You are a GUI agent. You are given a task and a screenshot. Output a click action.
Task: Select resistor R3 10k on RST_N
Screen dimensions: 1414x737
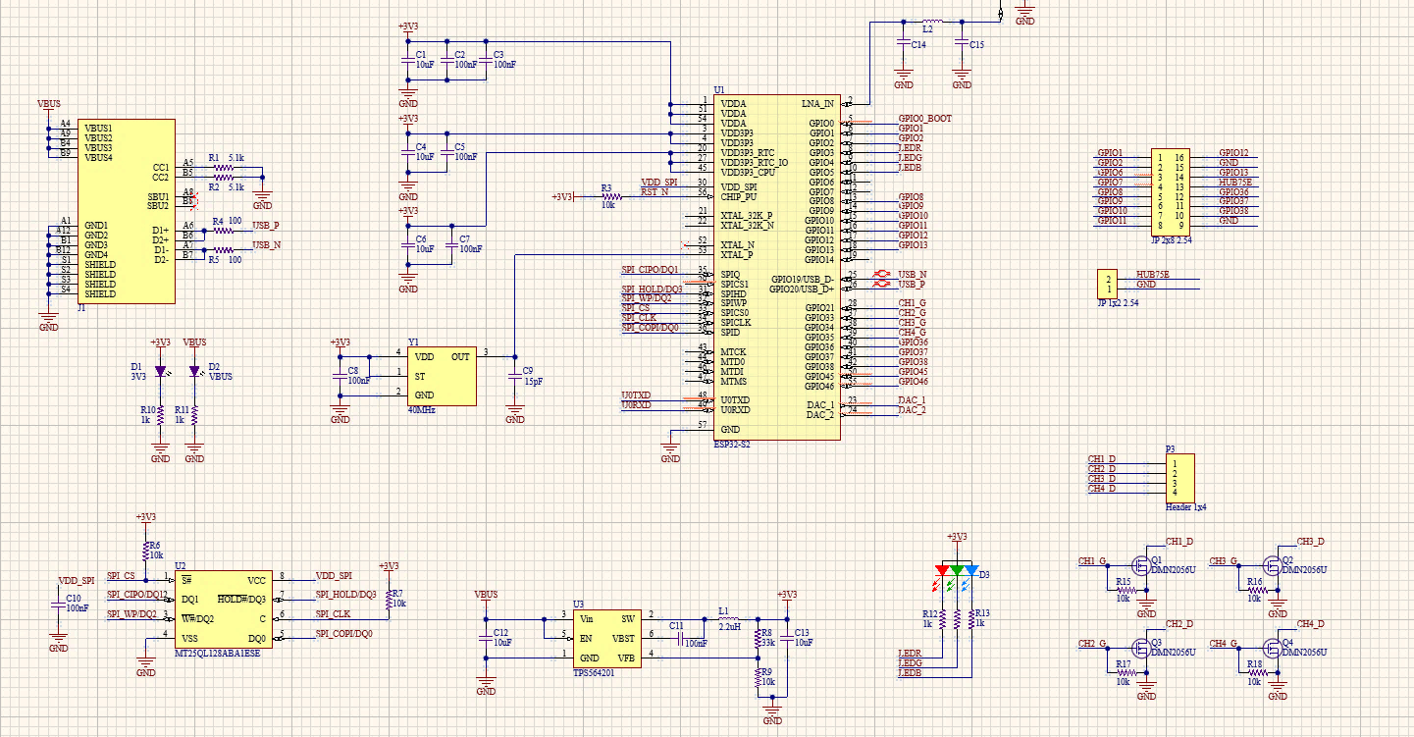click(606, 196)
